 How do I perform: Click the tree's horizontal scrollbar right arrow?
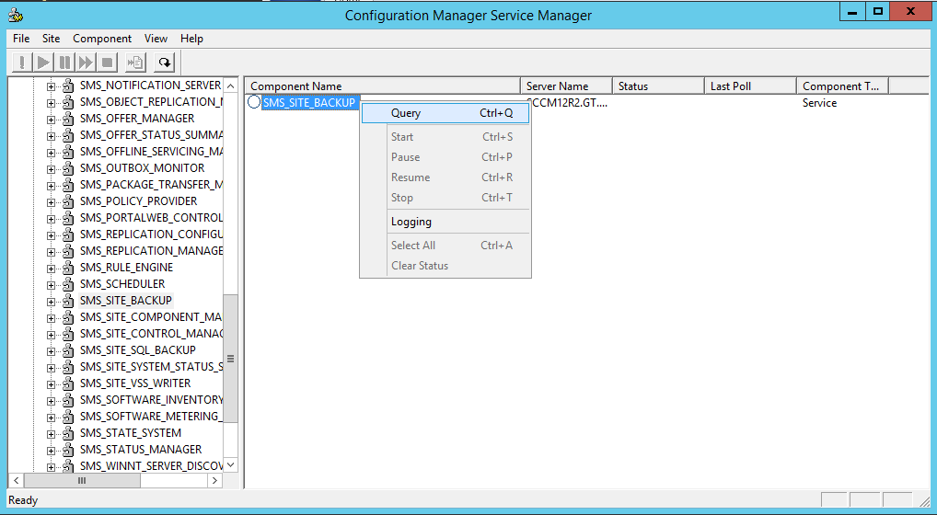pyautogui.click(x=214, y=481)
